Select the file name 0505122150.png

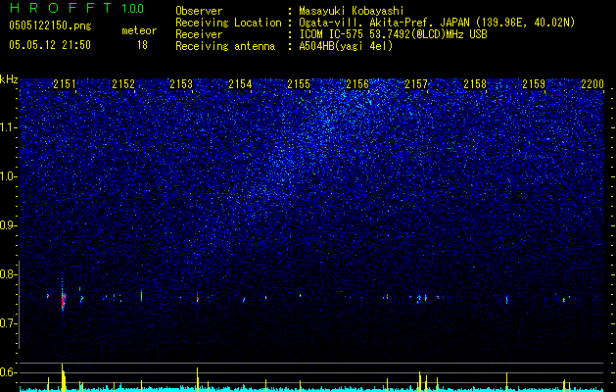tap(50, 25)
